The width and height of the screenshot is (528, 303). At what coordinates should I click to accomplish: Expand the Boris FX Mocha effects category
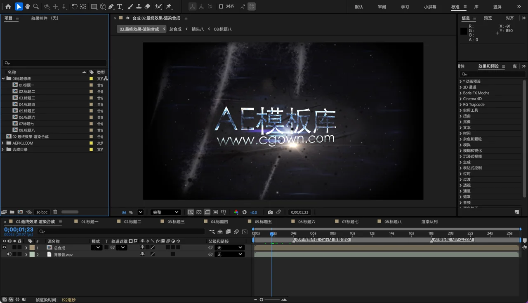[x=461, y=93]
